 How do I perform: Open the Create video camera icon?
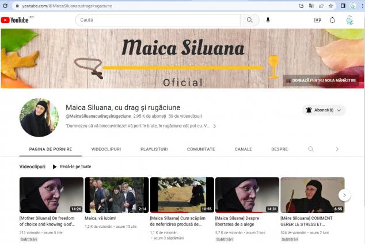(317, 20)
